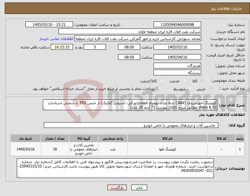Select the کالا radio button
This screenshot has height=196, width=250.
click(x=202, y=80)
